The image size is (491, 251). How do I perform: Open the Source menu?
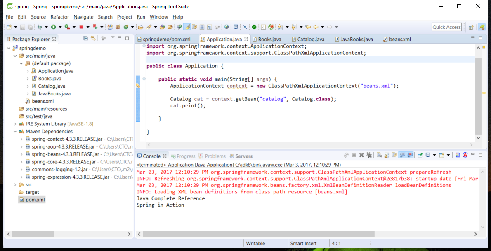click(x=38, y=17)
